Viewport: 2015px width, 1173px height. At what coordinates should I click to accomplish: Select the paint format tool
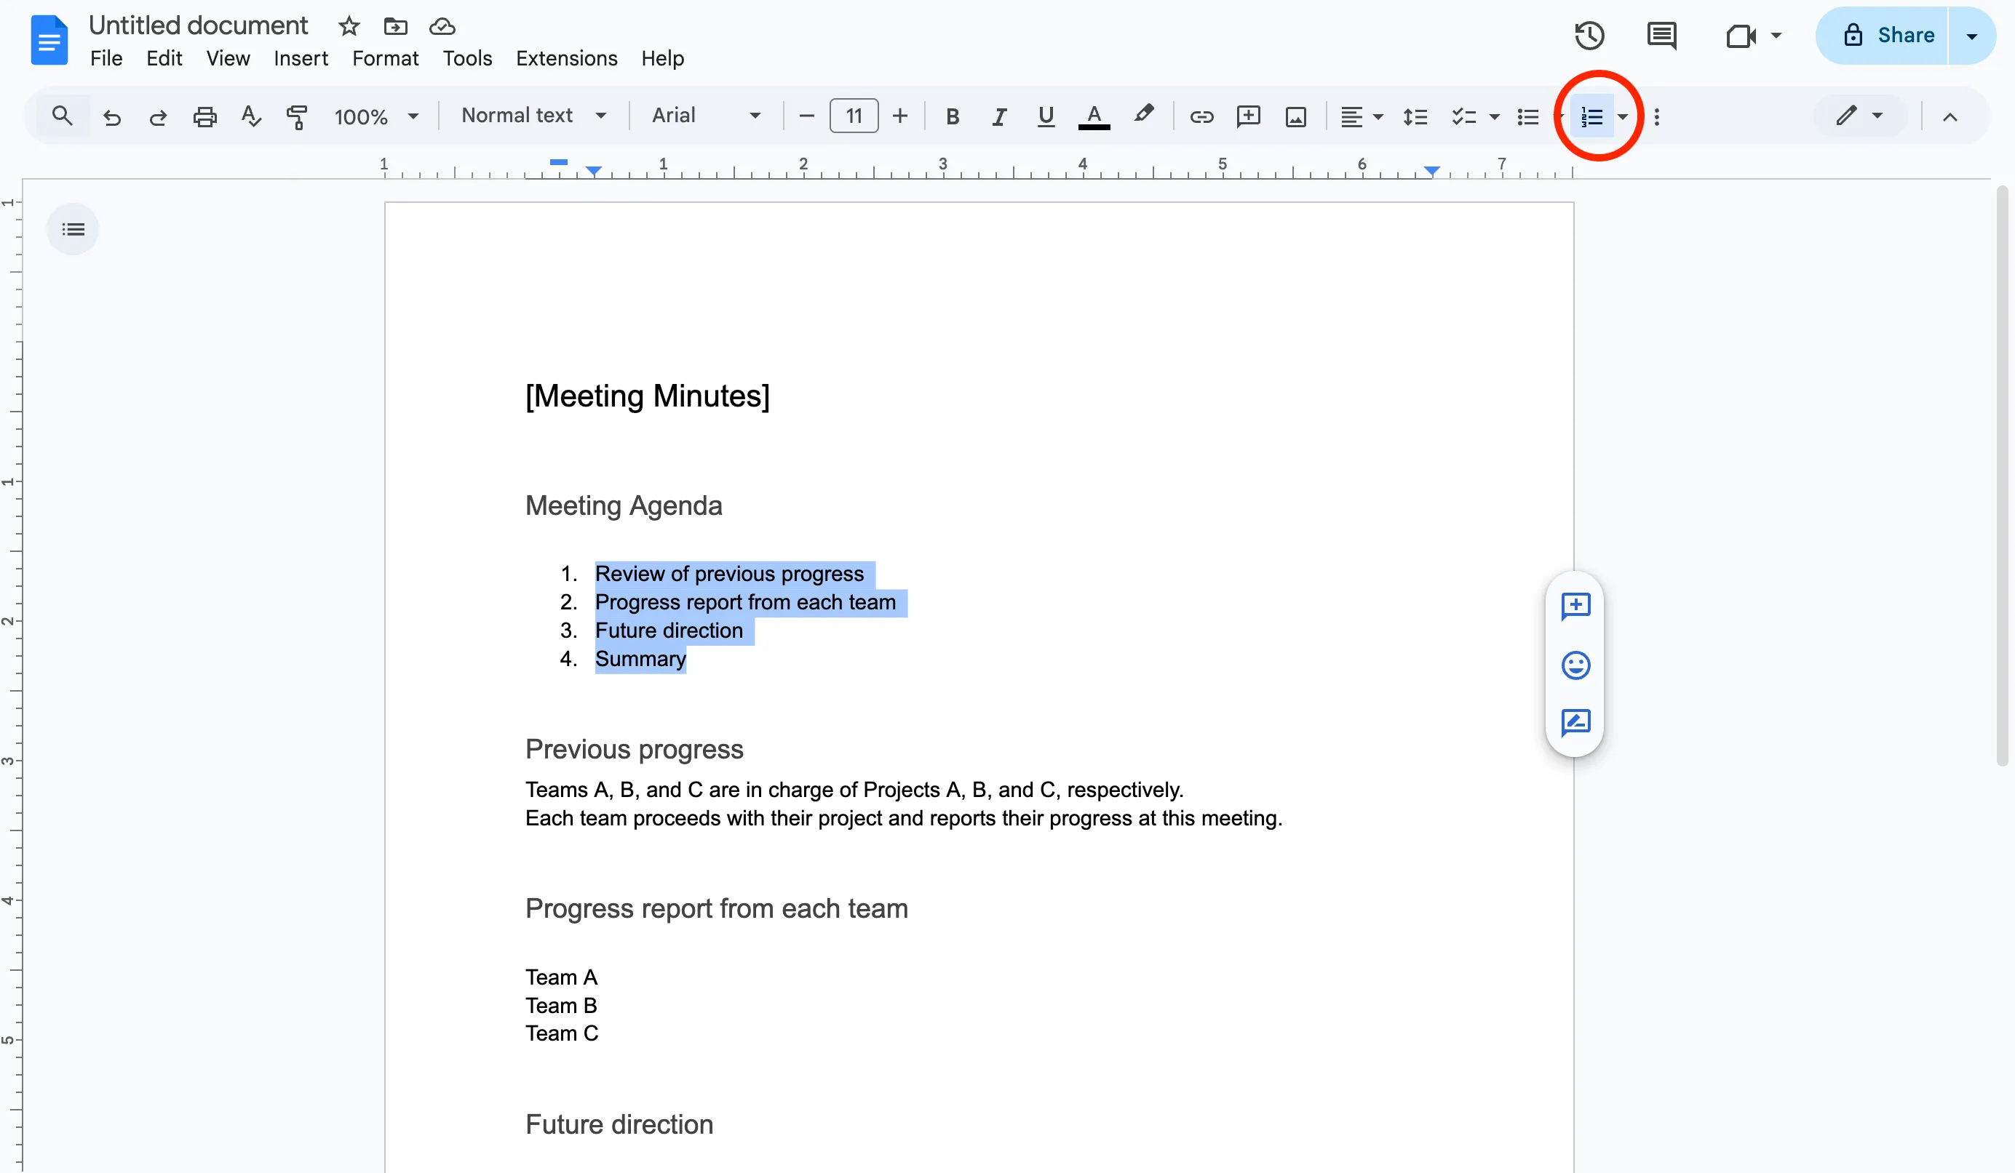click(297, 116)
